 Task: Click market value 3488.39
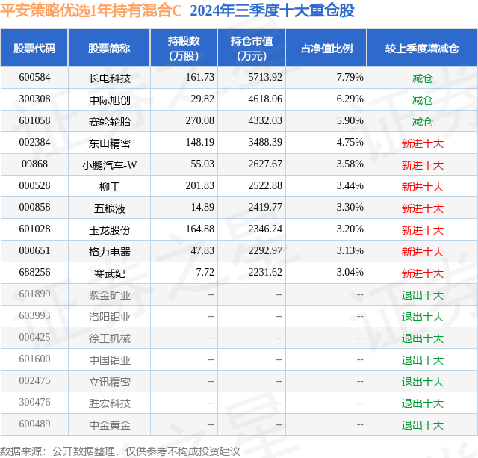click(265, 143)
